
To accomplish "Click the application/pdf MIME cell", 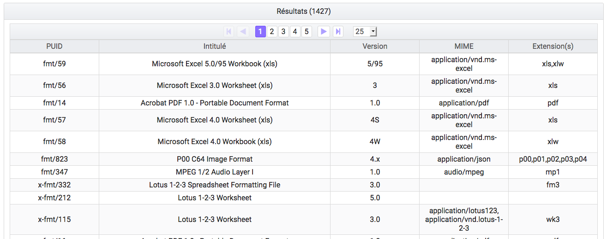I will 464,103.
